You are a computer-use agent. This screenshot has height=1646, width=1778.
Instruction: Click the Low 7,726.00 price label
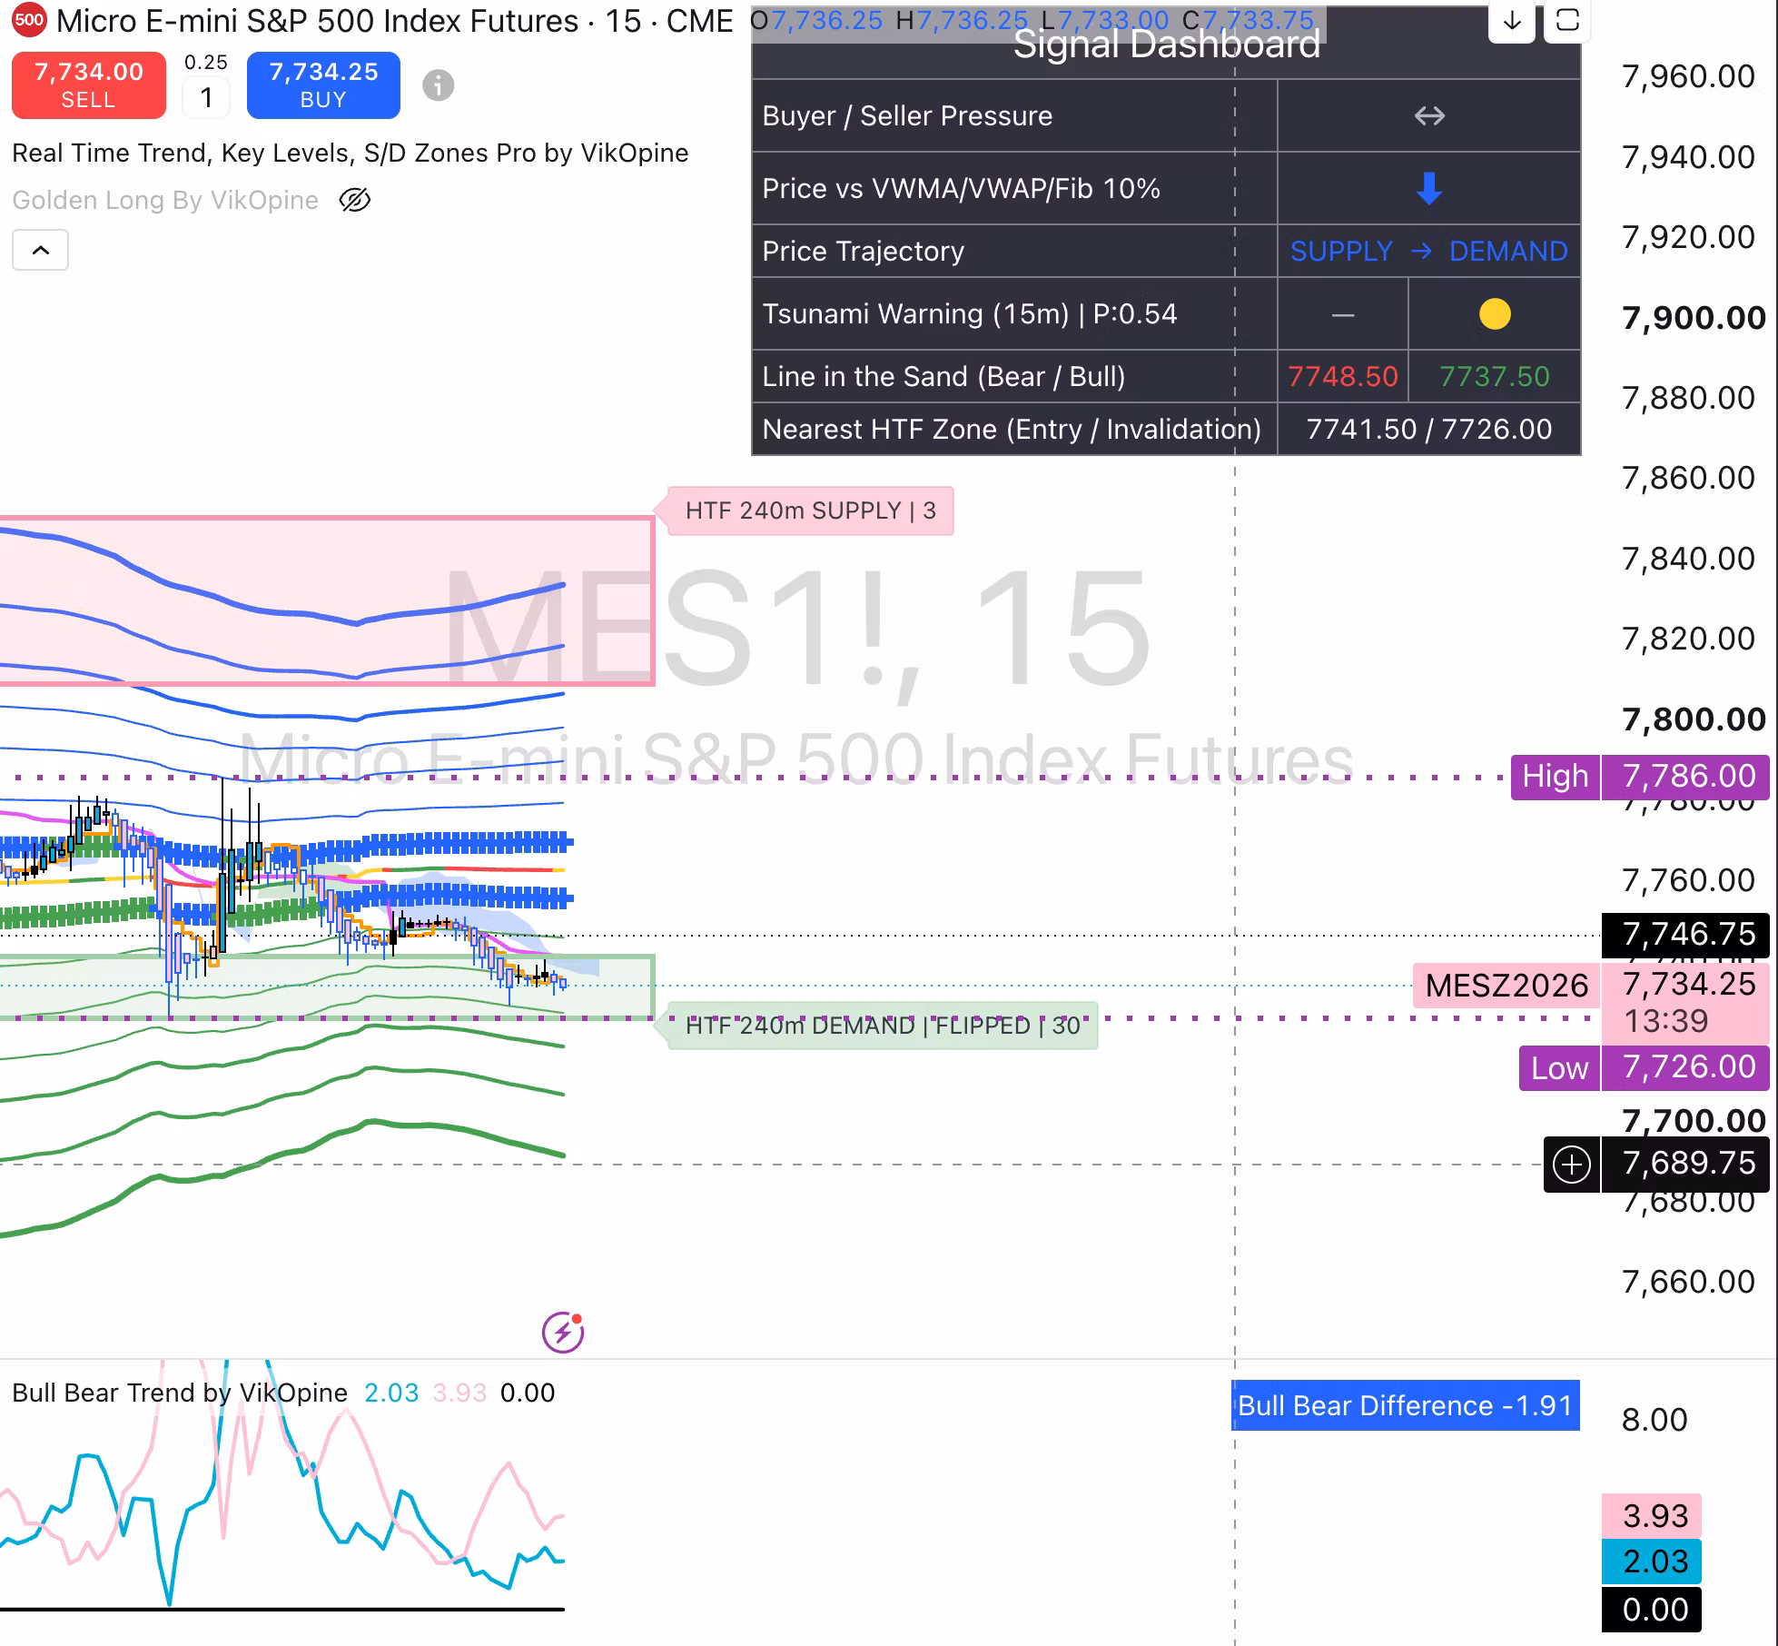(1645, 1067)
